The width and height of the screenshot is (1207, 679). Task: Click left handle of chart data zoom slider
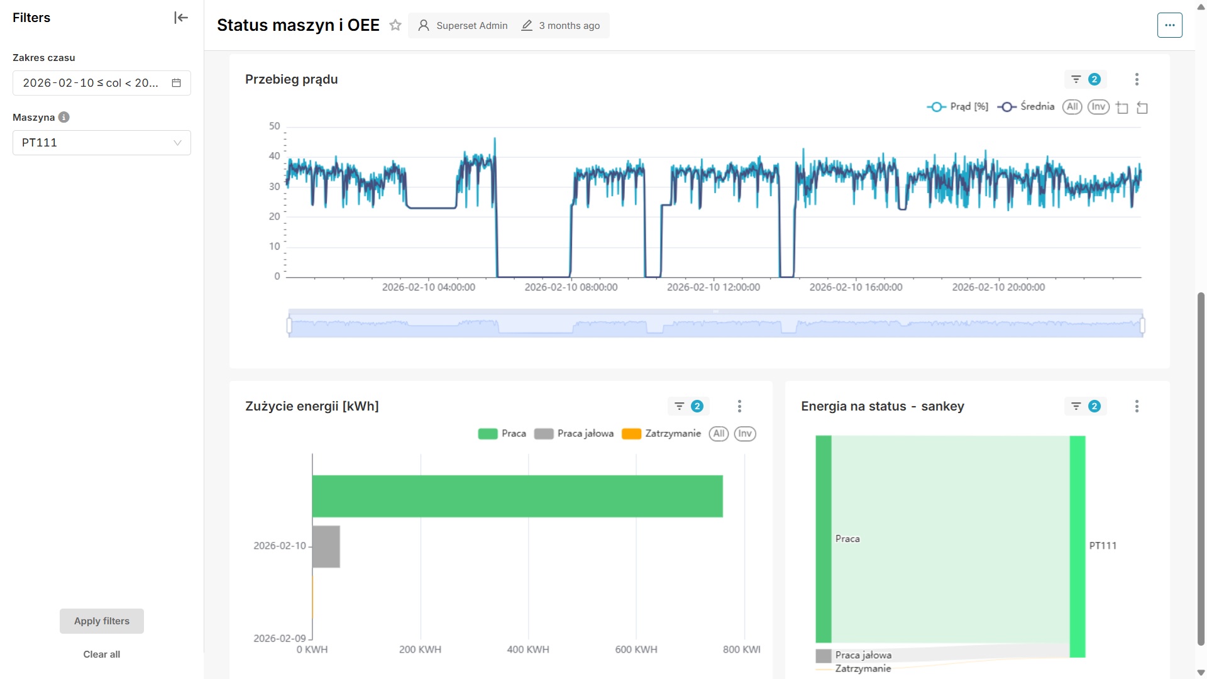tap(289, 325)
